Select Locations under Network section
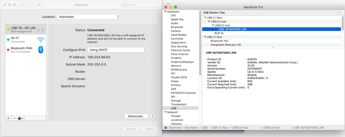 pyautogui.click(x=177, y=120)
